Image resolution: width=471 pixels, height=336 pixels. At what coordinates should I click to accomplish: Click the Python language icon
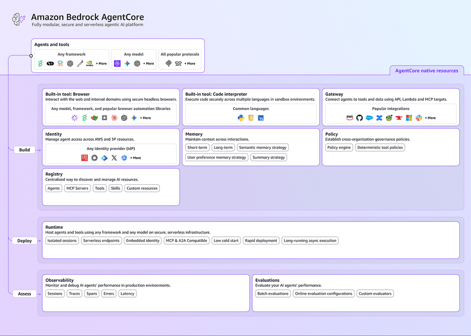[241, 118]
